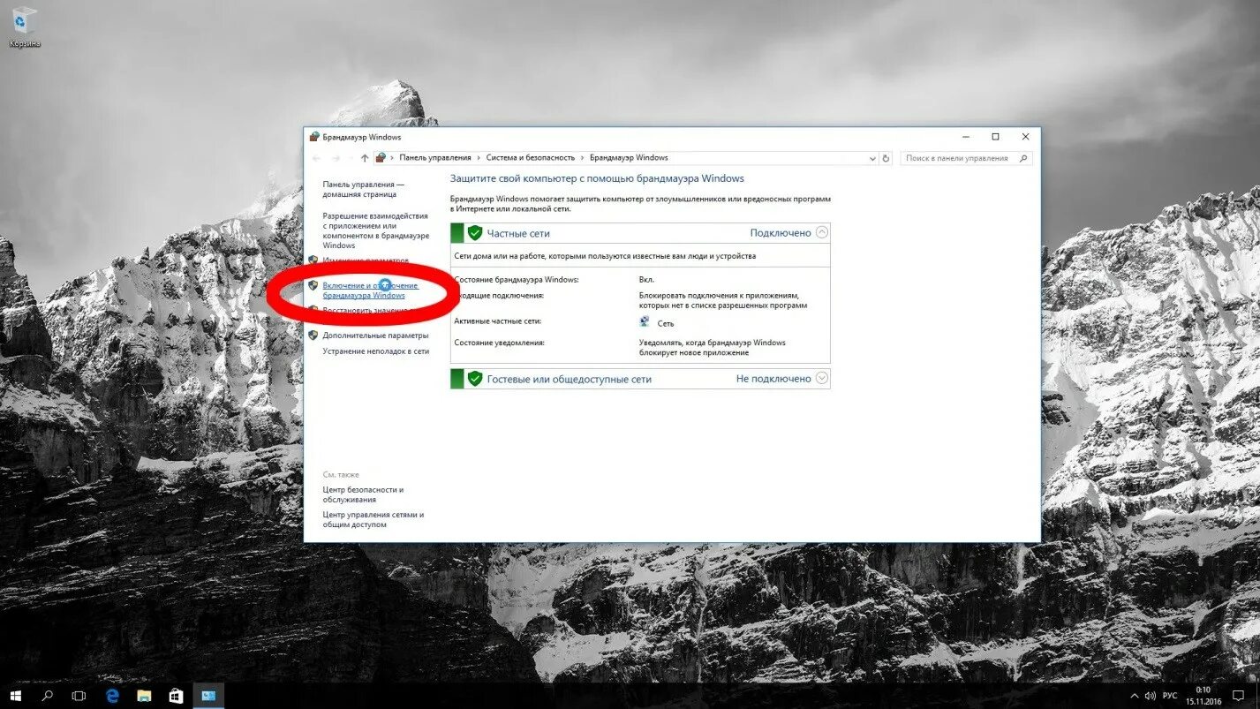Click the Гостевые или общедоступные сети header
1260x709 pixels.
coord(640,379)
